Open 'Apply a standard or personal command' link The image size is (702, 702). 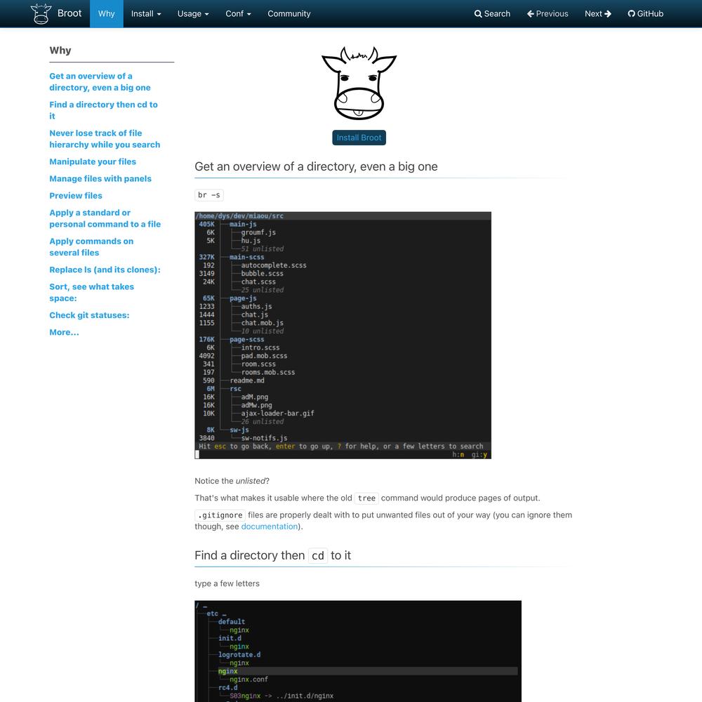[105, 218]
